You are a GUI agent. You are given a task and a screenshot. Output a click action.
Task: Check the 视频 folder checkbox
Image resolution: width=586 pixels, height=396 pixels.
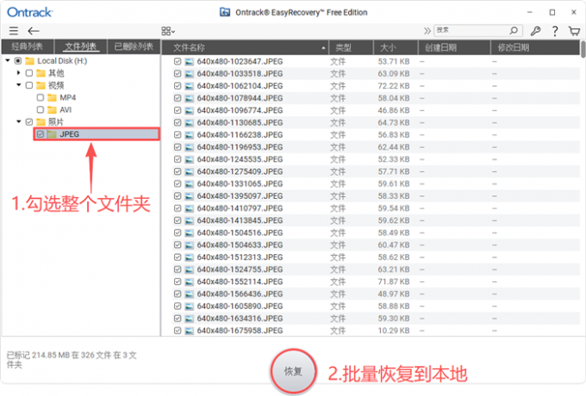[x=28, y=85]
